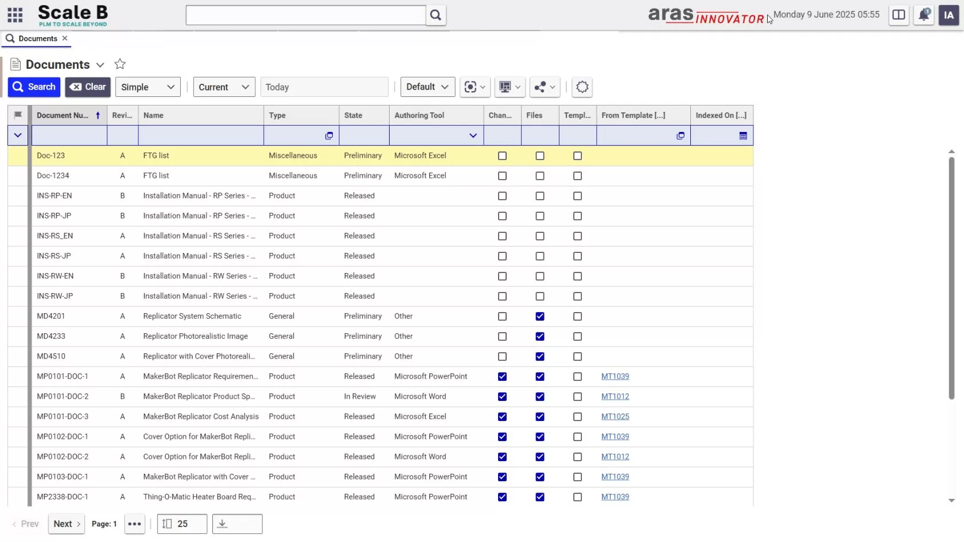This screenshot has width=964, height=542.
Task: Click the split-screen view icon
Action: click(899, 15)
